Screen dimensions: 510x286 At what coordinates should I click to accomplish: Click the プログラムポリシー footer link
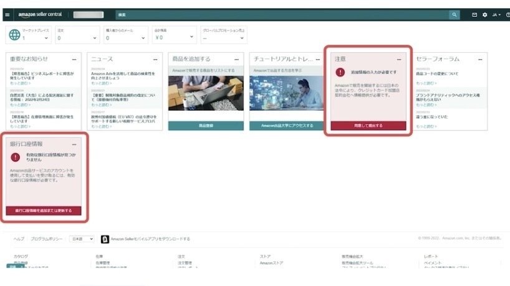[x=47, y=239]
